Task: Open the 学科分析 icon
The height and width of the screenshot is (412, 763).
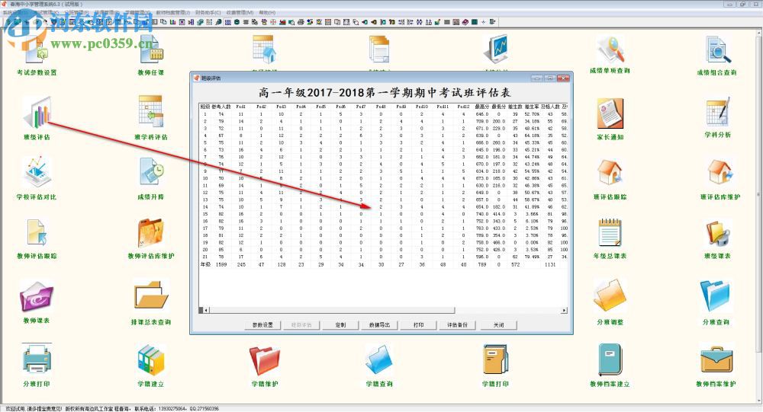Action: coord(718,112)
